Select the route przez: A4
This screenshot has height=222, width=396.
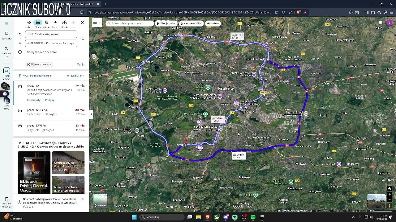[51, 93]
